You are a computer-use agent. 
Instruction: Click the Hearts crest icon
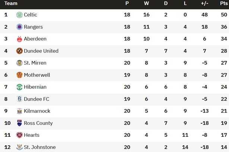point(19,135)
